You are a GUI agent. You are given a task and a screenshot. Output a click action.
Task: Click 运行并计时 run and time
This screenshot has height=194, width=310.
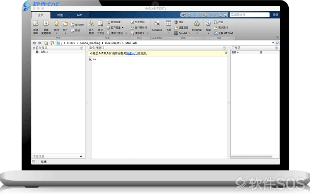tap(139, 28)
